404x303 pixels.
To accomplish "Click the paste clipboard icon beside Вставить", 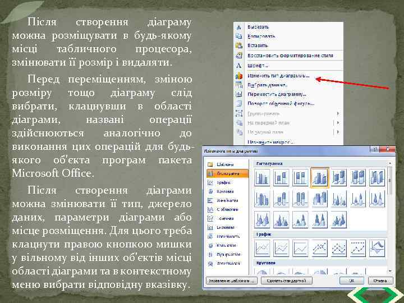I will [x=239, y=45].
